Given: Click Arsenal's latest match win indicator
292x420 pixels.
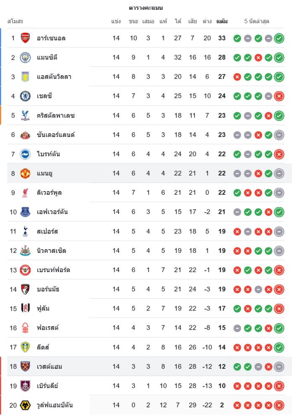Looking at the screenshot, I should [279, 38].
